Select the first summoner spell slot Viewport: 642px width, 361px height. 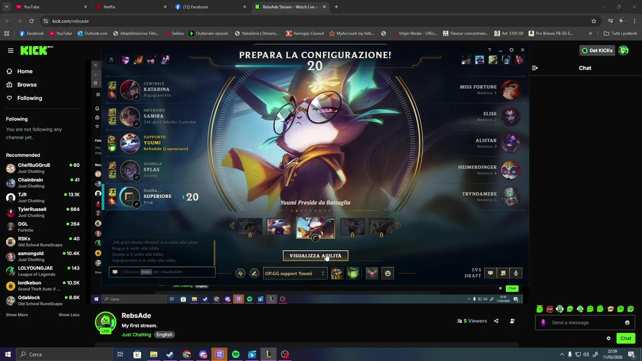[x=337, y=273]
